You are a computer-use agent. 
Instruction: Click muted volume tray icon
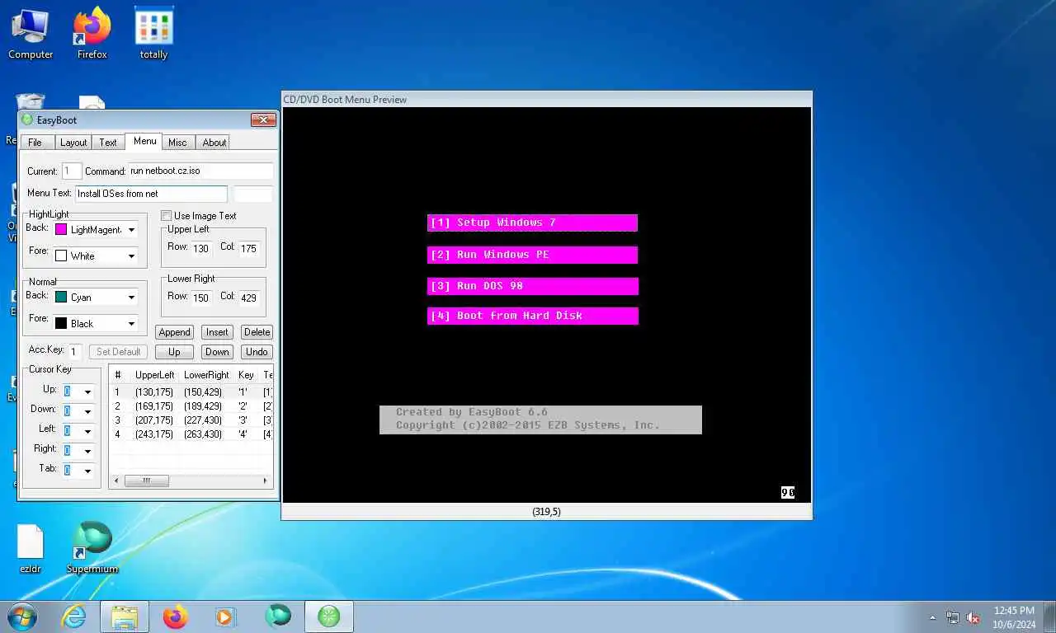pos(973,617)
